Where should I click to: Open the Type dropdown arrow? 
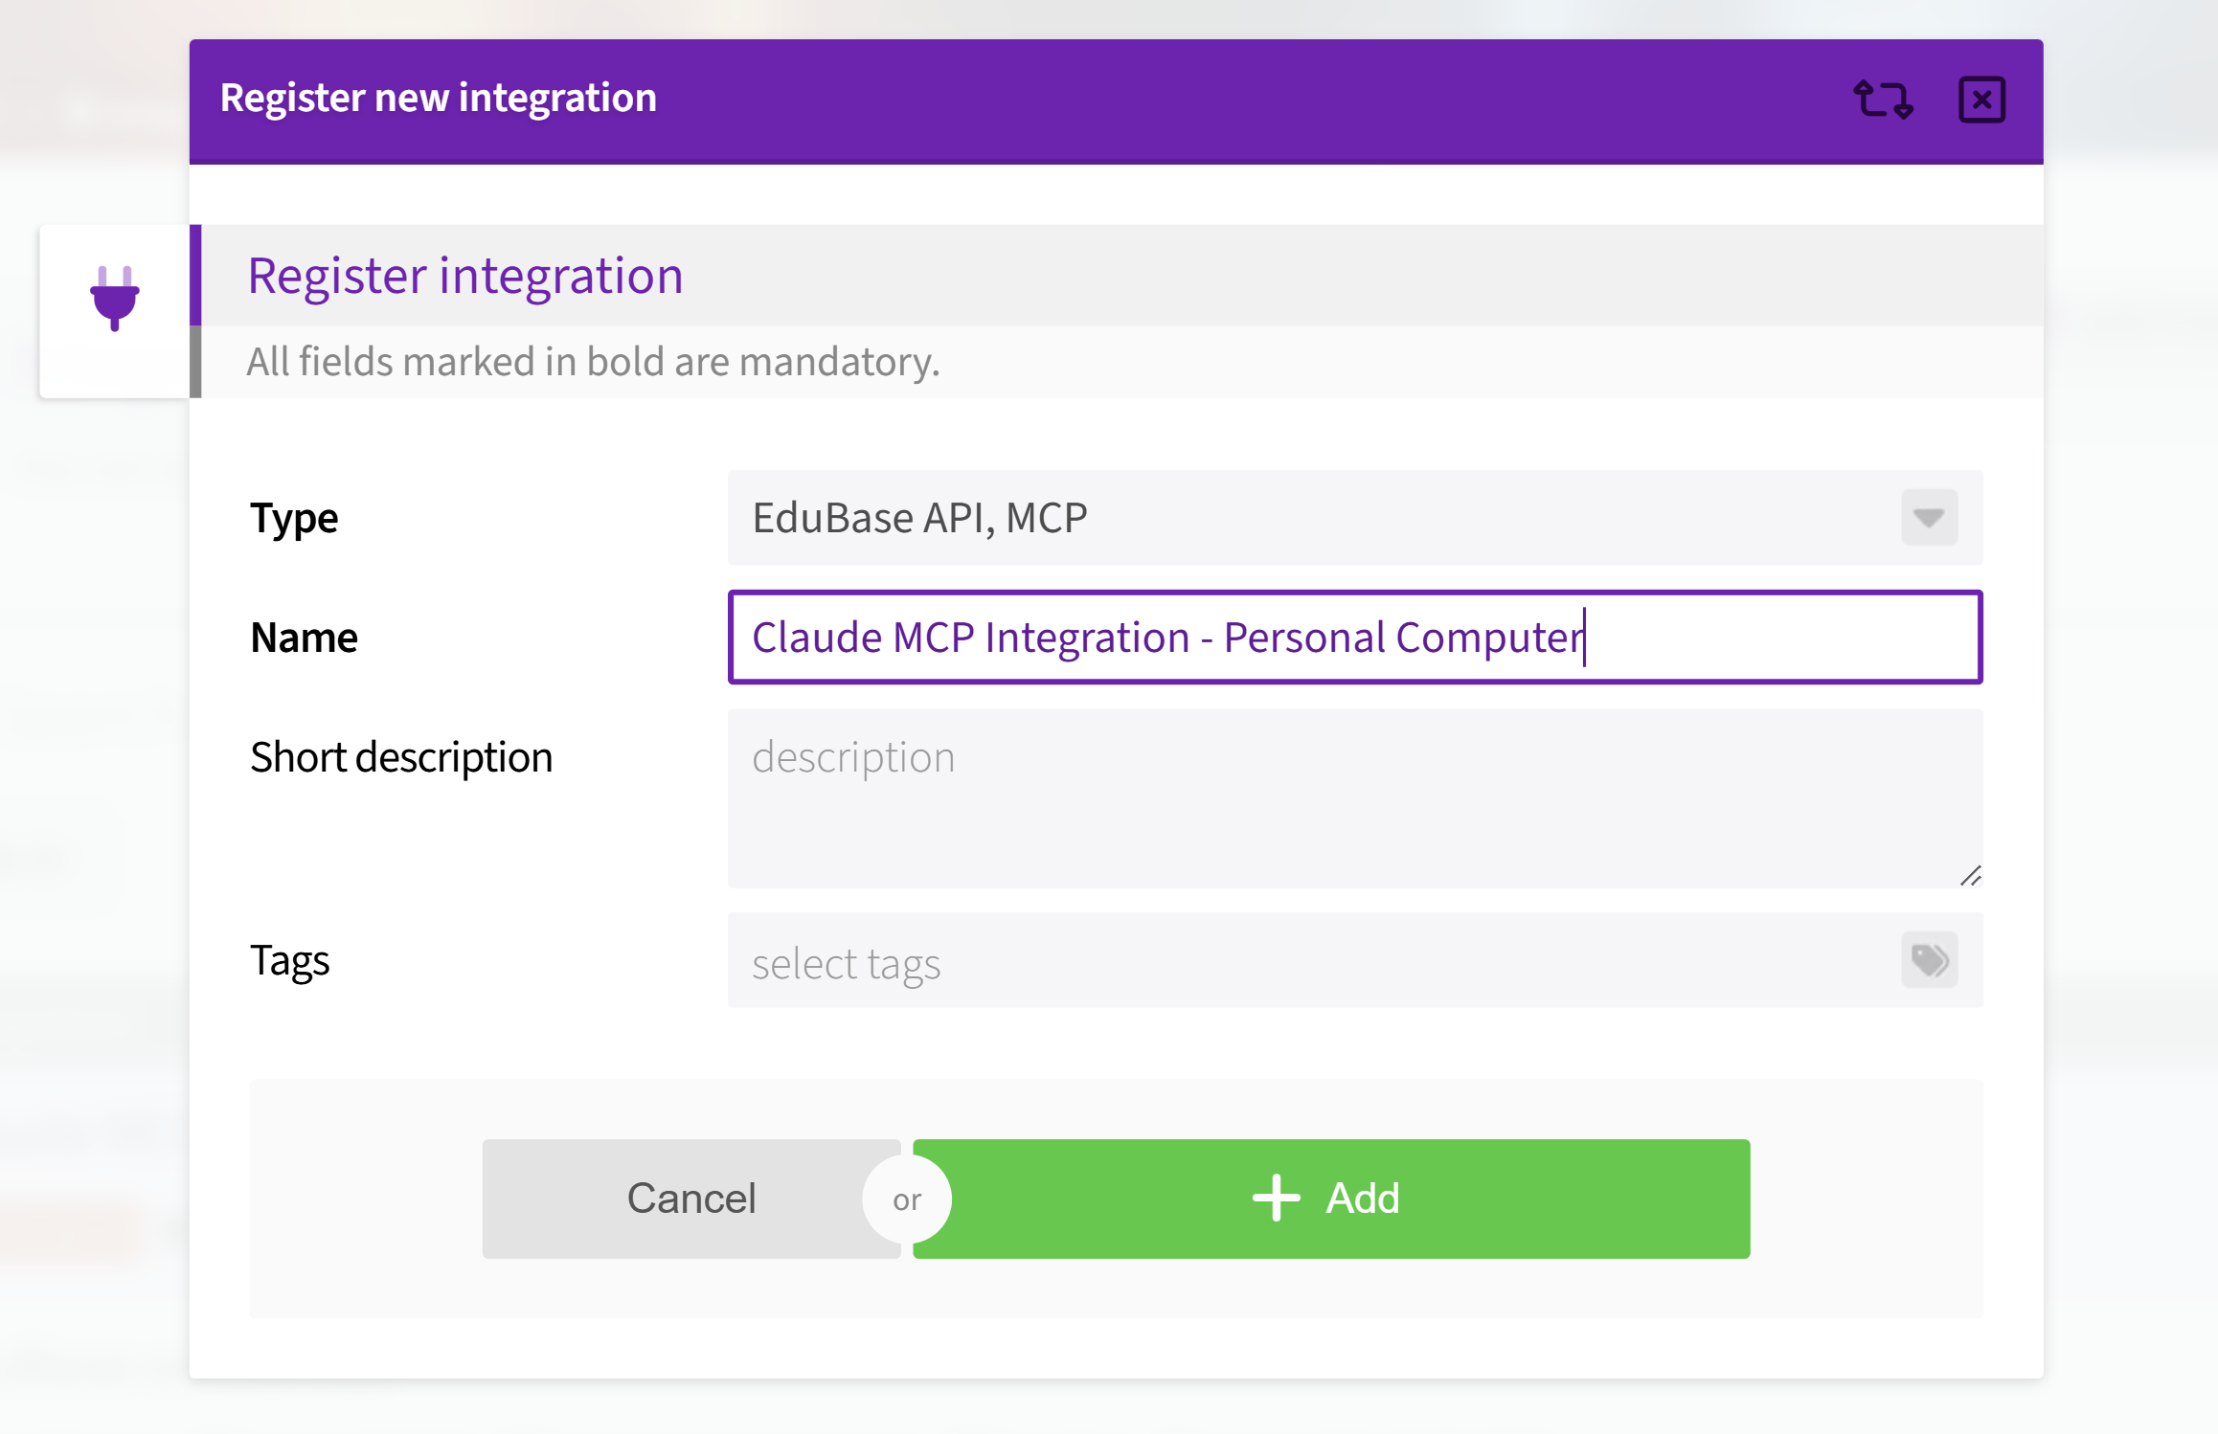click(1929, 518)
